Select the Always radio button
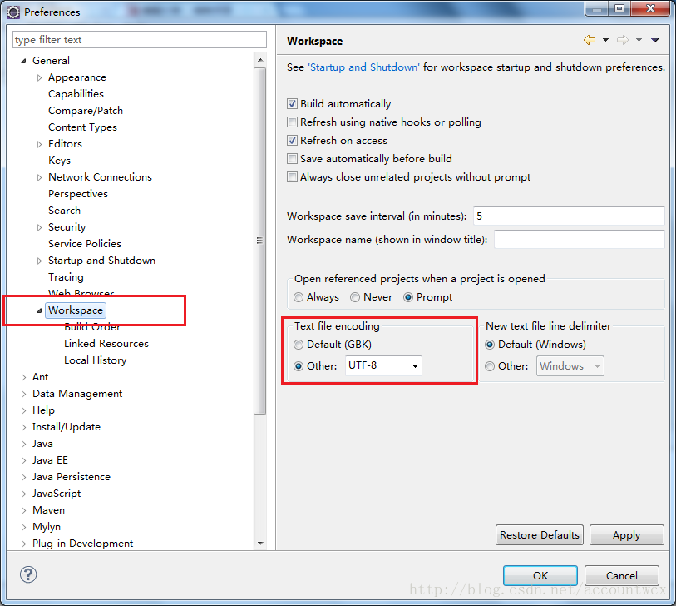Viewport: 676px width, 606px height. 299,297
